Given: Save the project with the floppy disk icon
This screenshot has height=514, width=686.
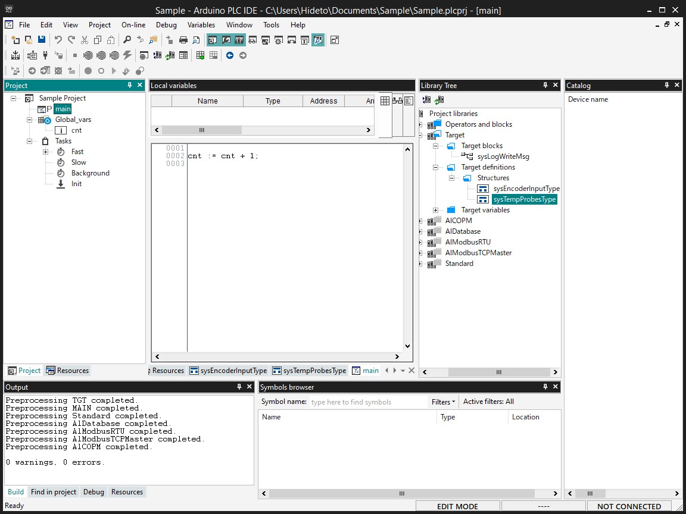Looking at the screenshot, I should click(x=40, y=40).
